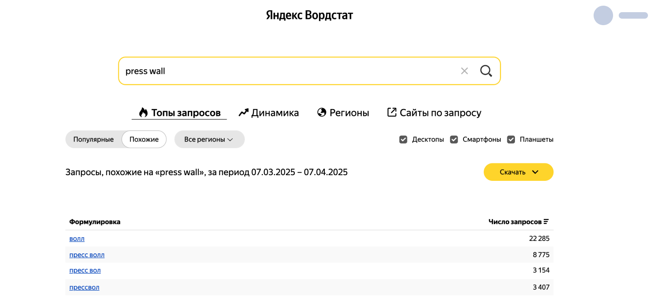This screenshot has height=296, width=652.
Task: Click the 22 285 request count
Action: 539,238
